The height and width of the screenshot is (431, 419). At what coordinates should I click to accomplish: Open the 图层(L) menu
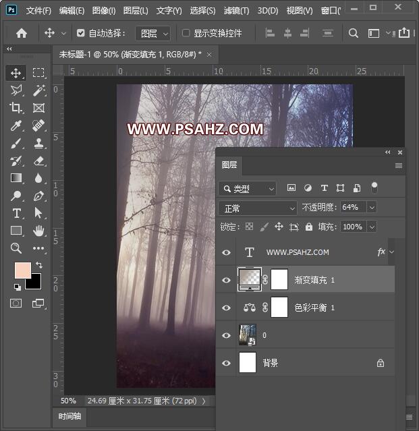pos(136,11)
